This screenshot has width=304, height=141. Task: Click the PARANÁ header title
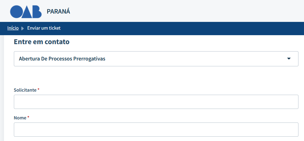(59, 11)
